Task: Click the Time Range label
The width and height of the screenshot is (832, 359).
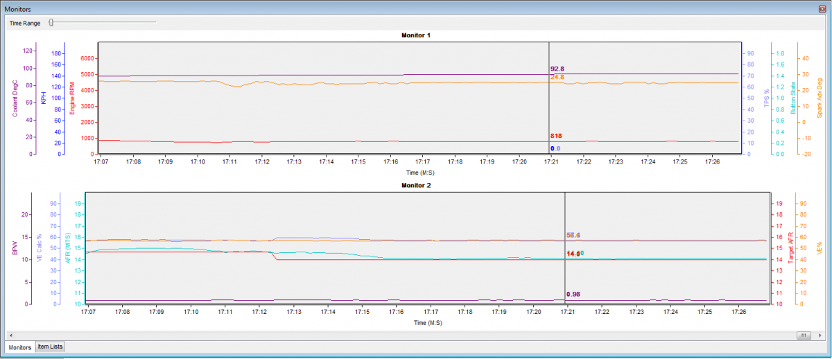Action: [x=26, y=23]
